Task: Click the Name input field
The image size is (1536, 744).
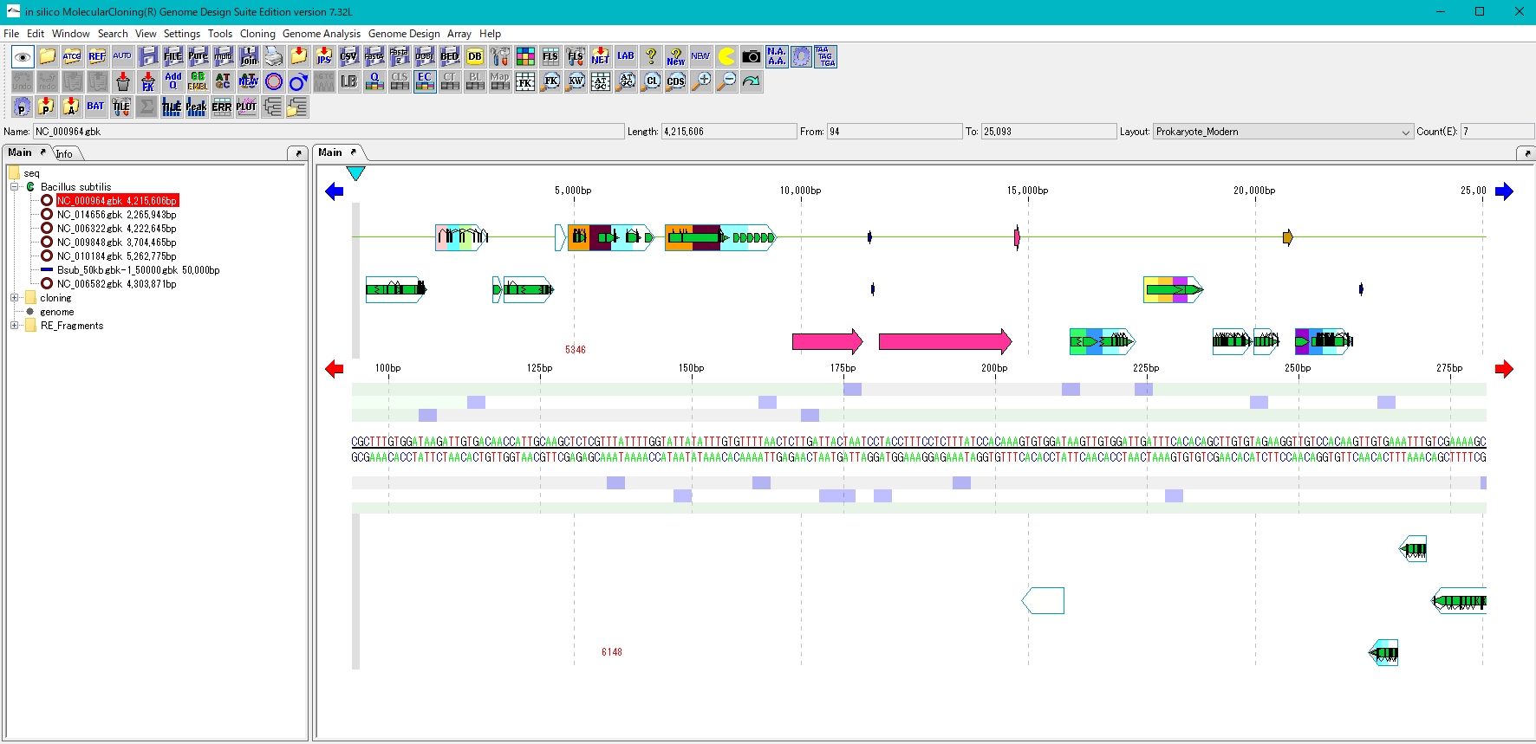Action: (x=329, y=132)
